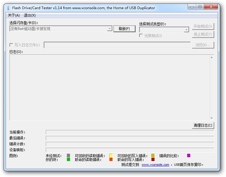The image size is (226, 177).
Task: Click the log scrollbar up arrow
Action: click(x=212, y=57)
